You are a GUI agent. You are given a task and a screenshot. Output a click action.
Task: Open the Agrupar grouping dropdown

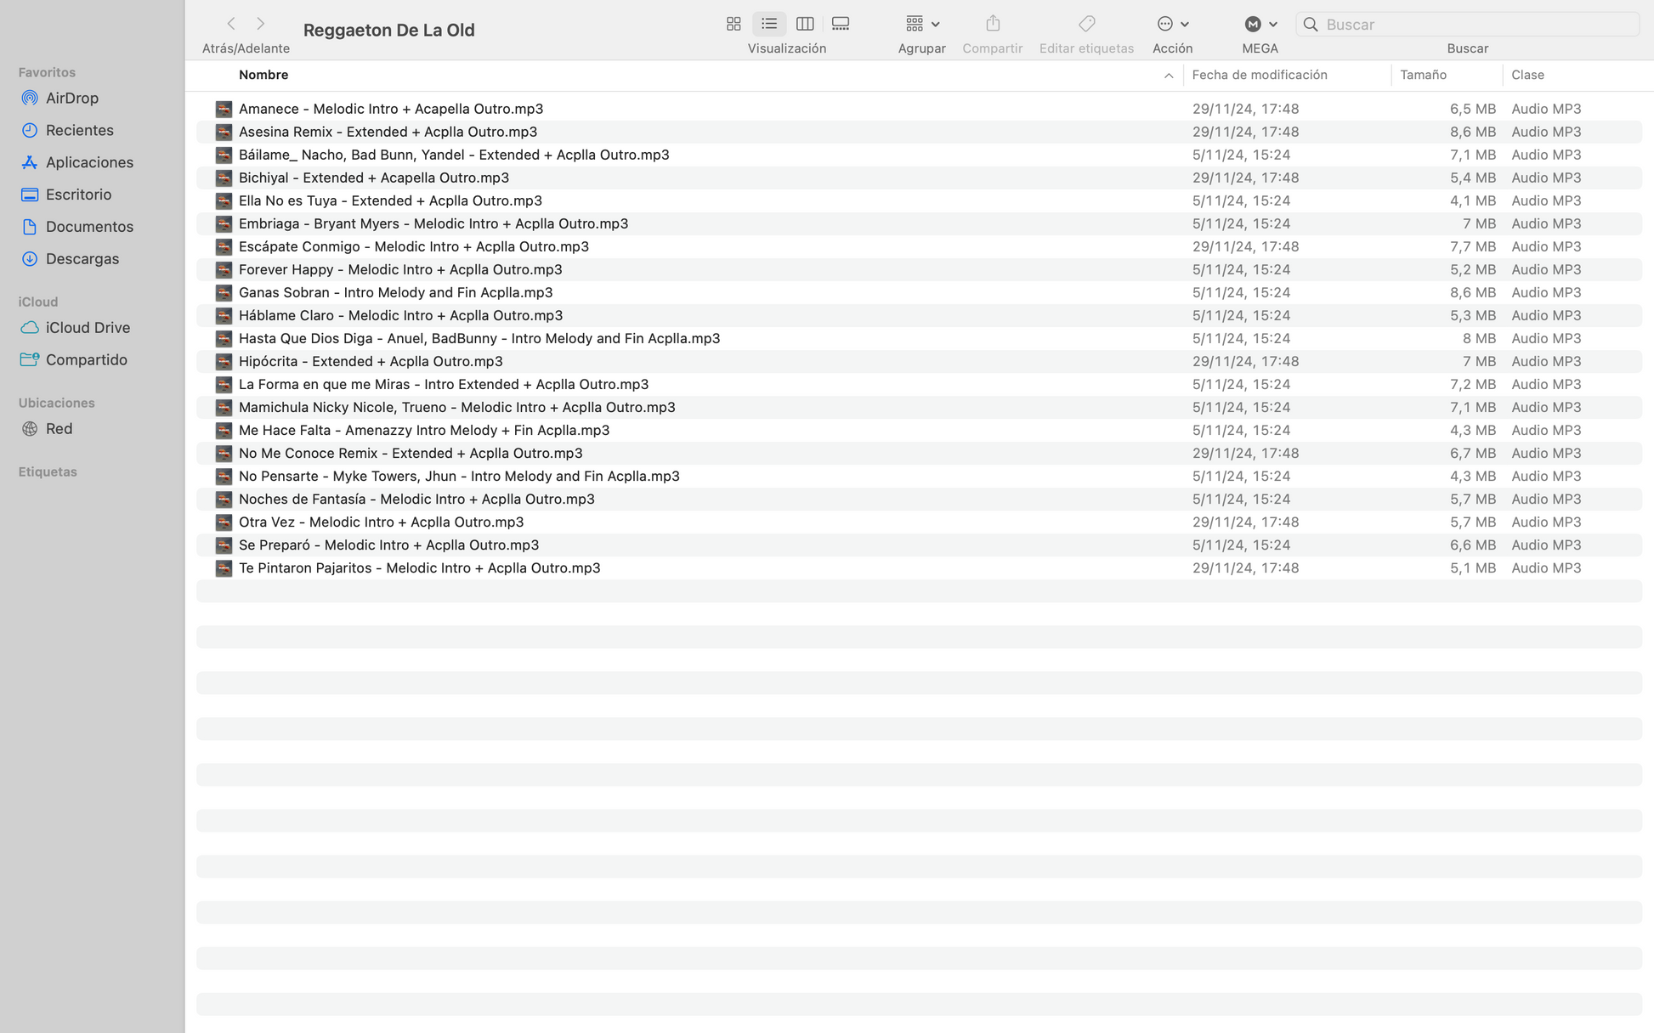tap(922, 24)
